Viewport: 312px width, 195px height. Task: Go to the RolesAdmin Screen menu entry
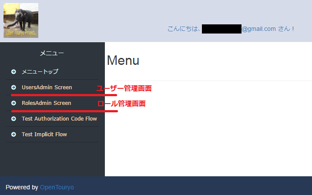coord(47,103)
